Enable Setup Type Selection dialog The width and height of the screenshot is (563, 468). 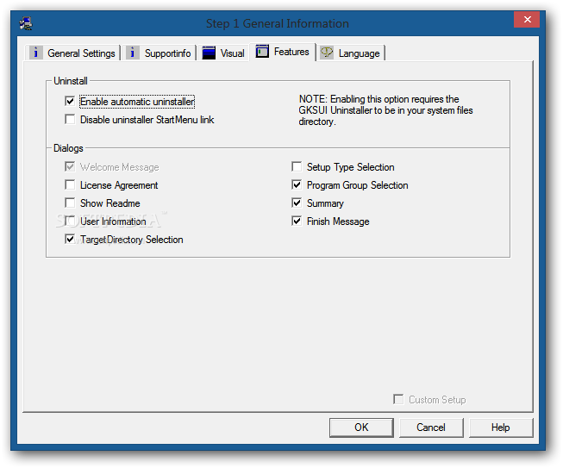click(297, 167)
